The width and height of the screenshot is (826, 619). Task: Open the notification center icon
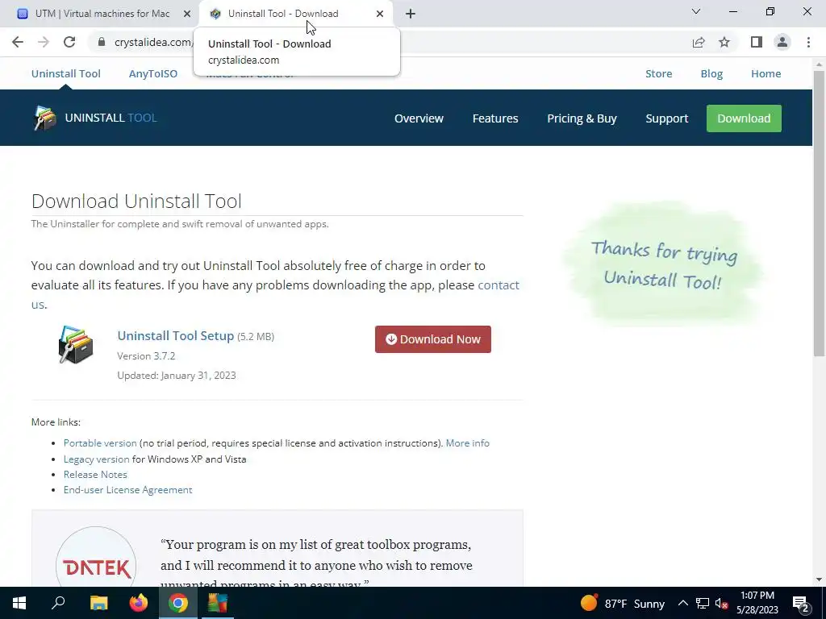pyautogui.click(x=801, y=603)
